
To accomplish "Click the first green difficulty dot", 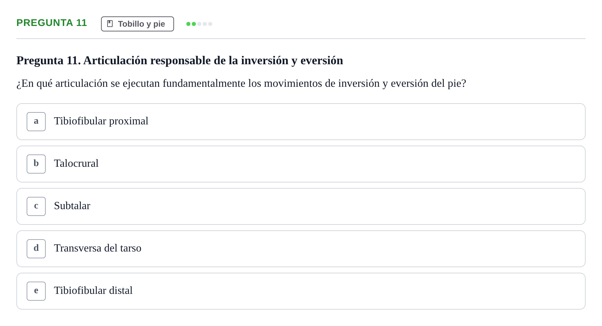I will 188,24.
